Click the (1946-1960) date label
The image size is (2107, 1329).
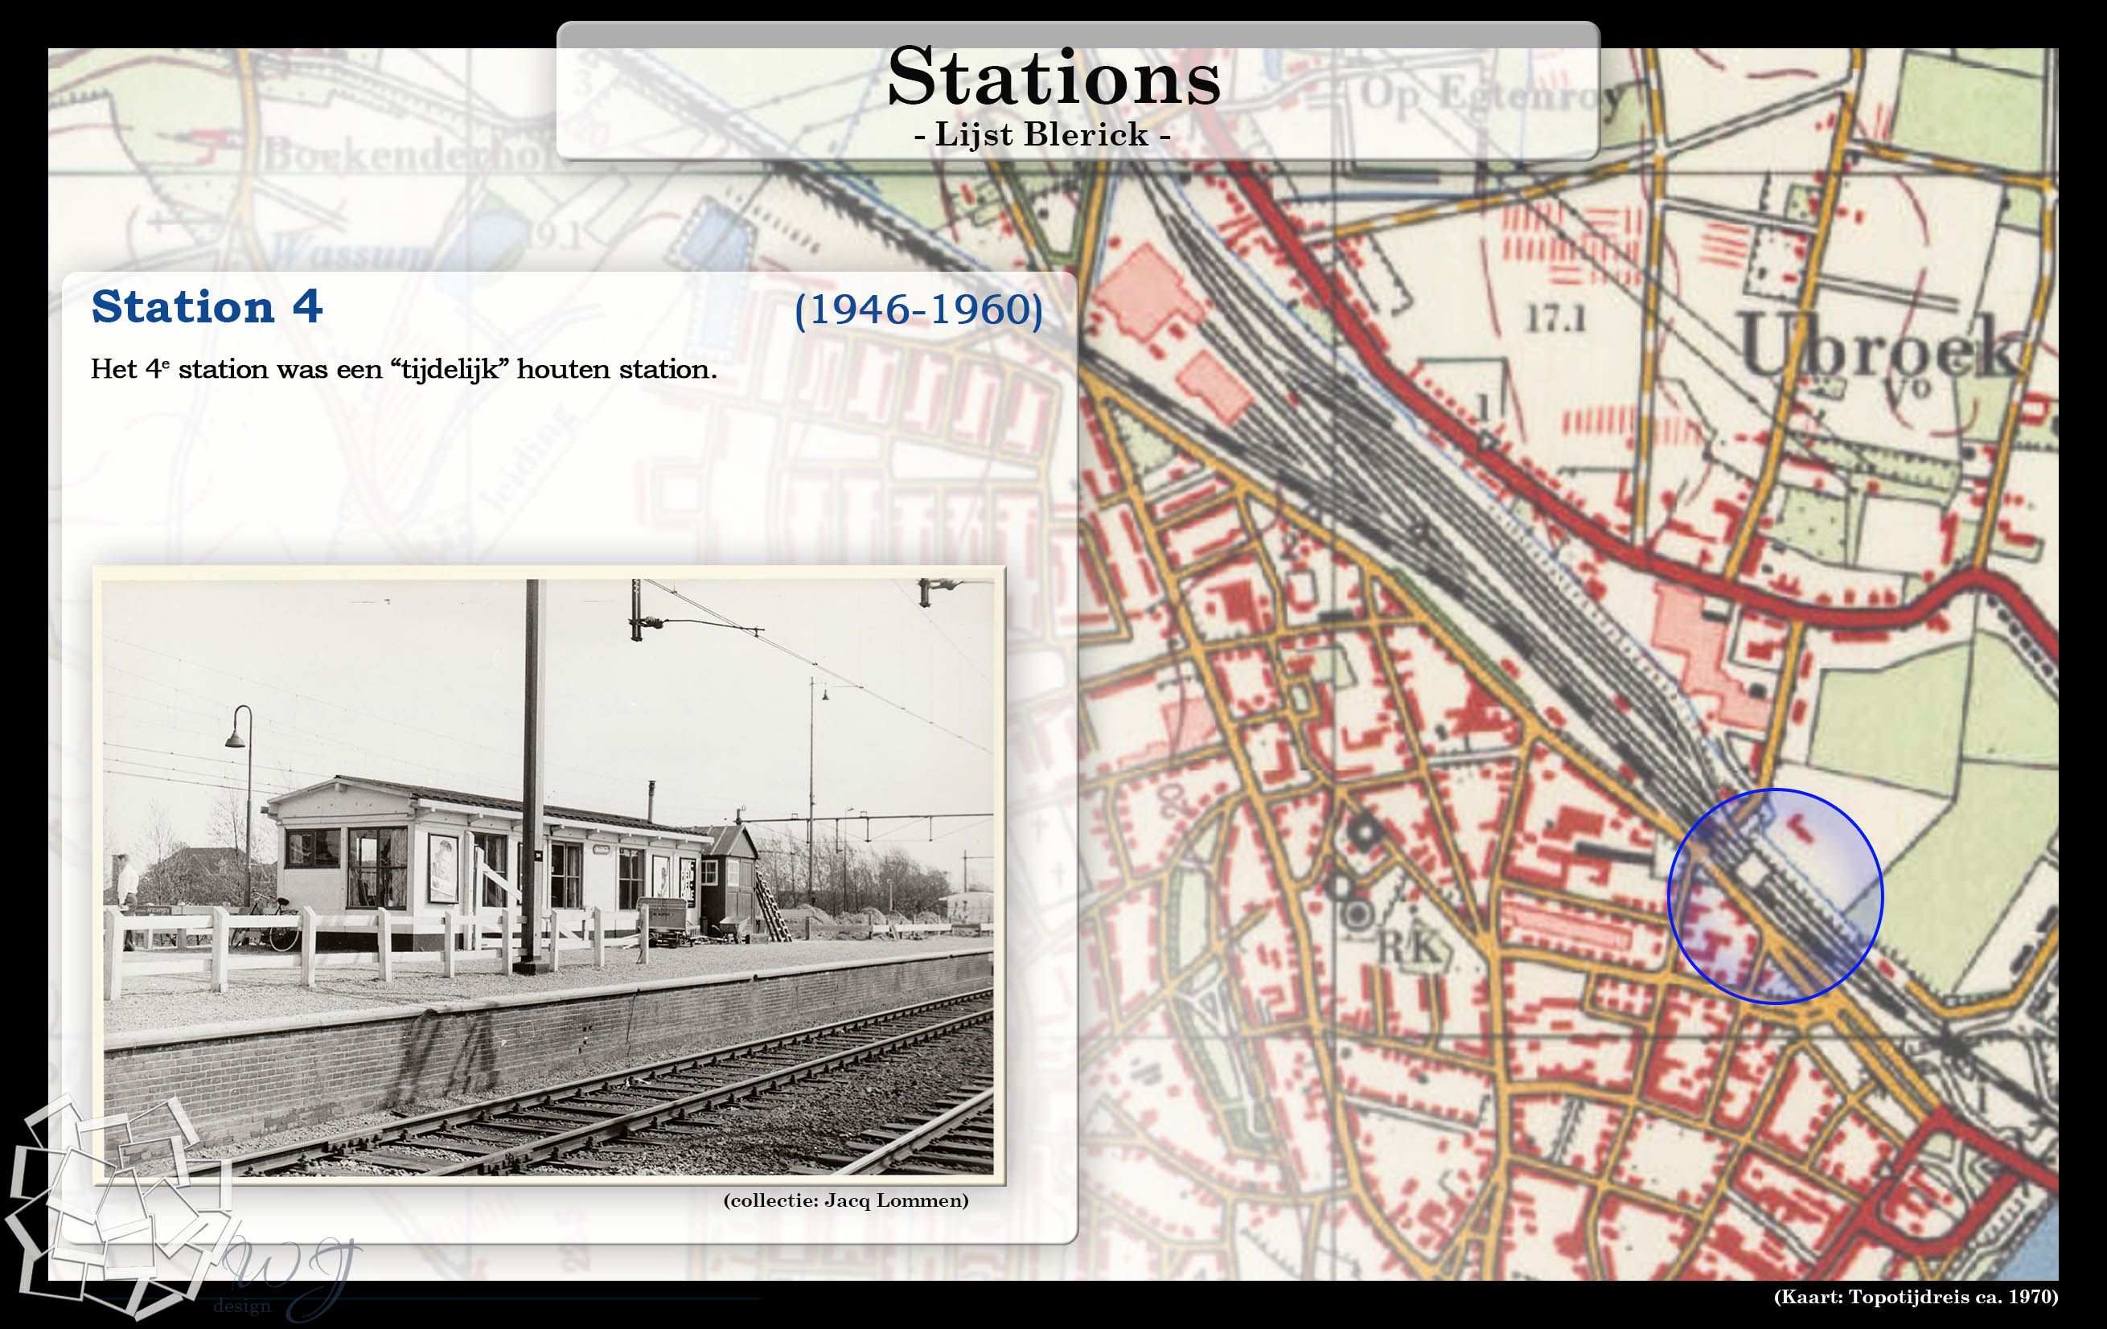point(918,310)
